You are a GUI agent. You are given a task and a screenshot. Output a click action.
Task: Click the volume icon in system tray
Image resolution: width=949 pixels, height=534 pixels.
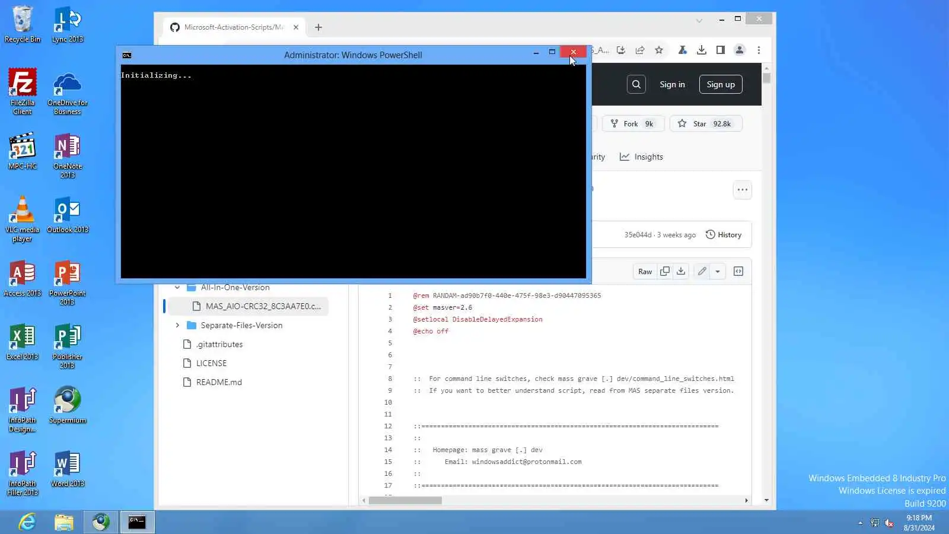tap(889, 523)
